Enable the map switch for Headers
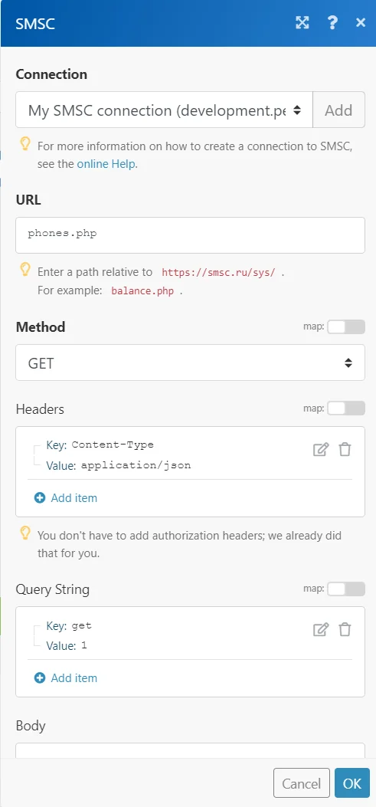The image size is (376, 807). click(x=346, y=408)
